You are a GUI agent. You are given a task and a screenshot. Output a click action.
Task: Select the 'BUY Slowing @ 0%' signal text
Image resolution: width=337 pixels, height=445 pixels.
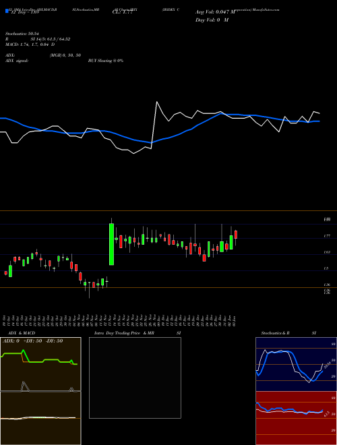click(x=106, y=61)
